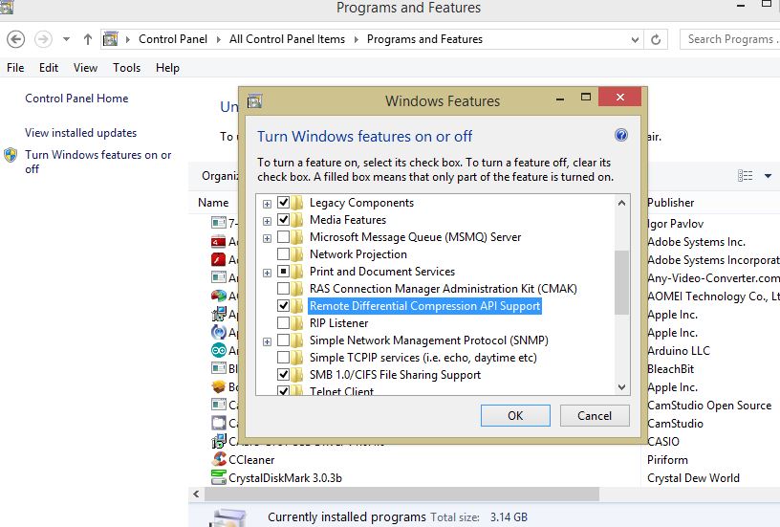Check Microsoft Message Queue (MSMQ) Server checkbox
Image resolution: width=780 pixels, height=527 pixels.
tap(284, 237)
